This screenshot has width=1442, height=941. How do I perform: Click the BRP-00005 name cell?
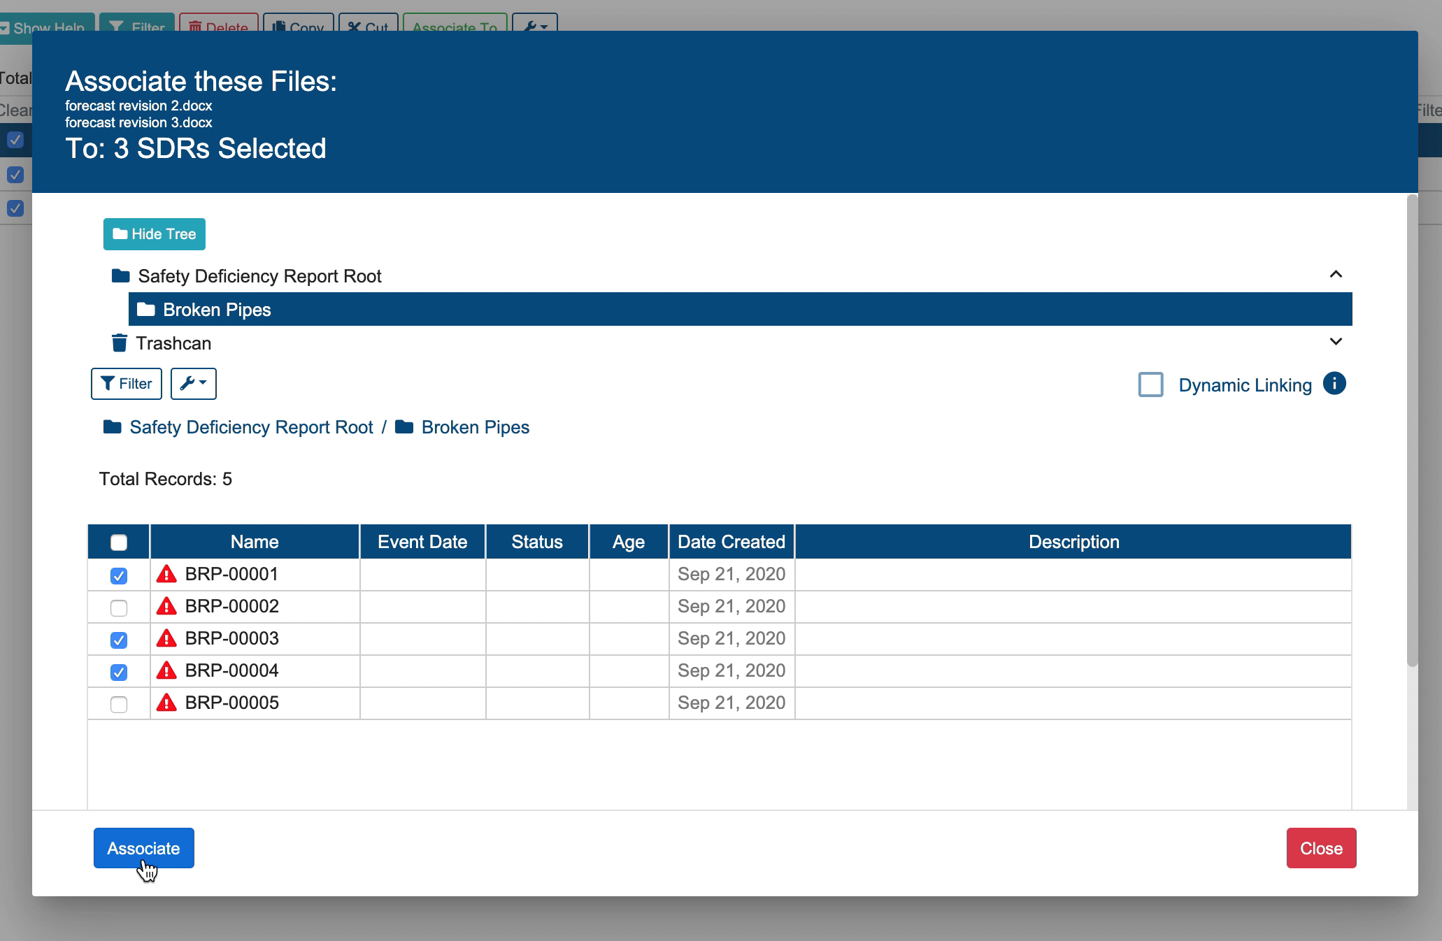[x=255, y=703]
